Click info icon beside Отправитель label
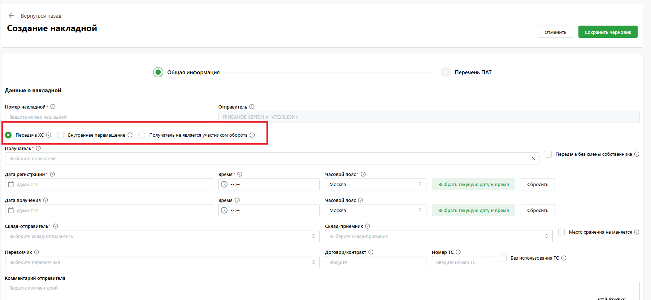651x300 pixels. click(x=252, y=107)
